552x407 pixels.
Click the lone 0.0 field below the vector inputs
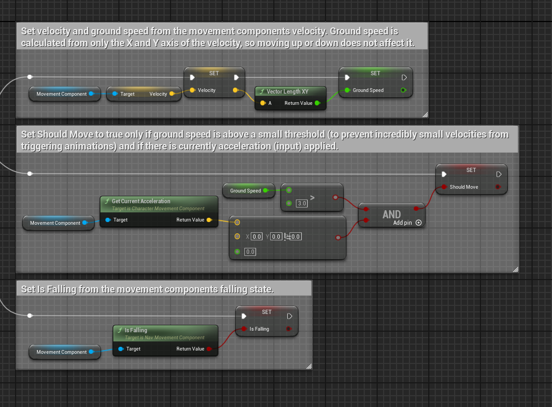point(250,252)
